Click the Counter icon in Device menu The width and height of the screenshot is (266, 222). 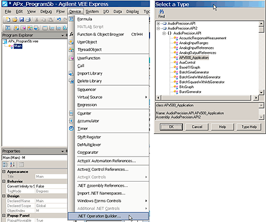tap(71, 113)
